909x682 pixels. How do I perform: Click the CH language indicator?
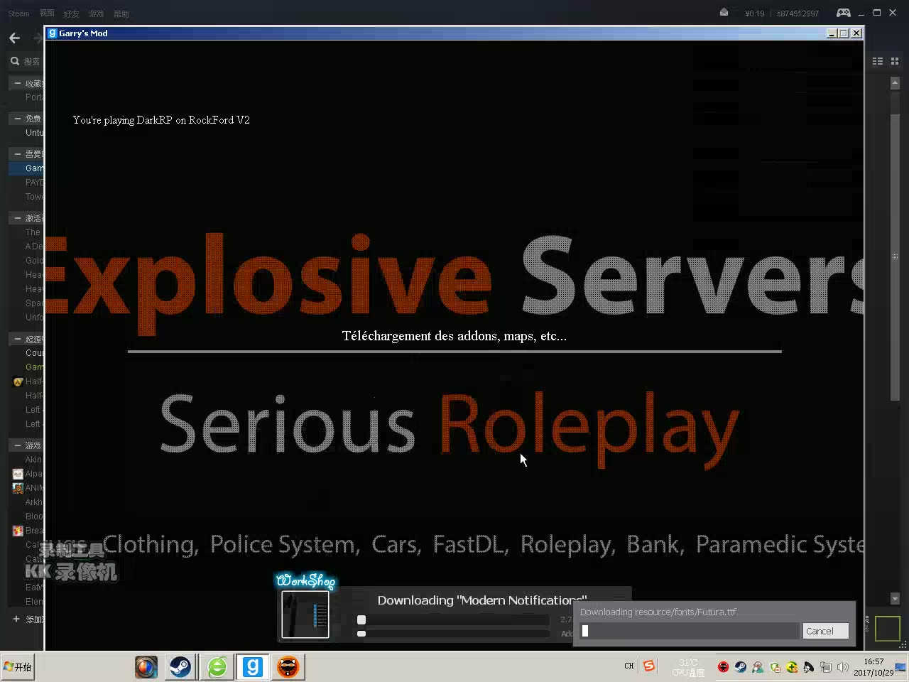tap(629, 666)
